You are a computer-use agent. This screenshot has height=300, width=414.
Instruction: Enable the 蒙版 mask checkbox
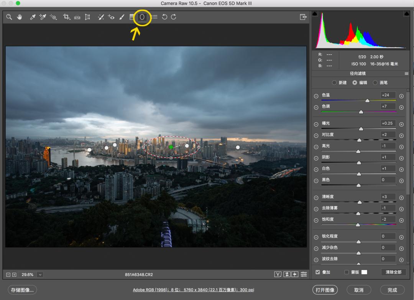point(347,272)
